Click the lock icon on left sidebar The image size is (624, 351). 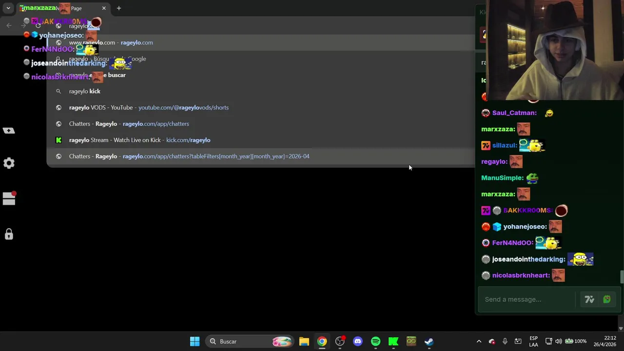(9, 234)
